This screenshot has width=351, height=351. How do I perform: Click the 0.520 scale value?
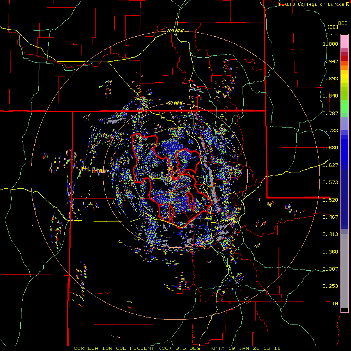click(330, 200)
